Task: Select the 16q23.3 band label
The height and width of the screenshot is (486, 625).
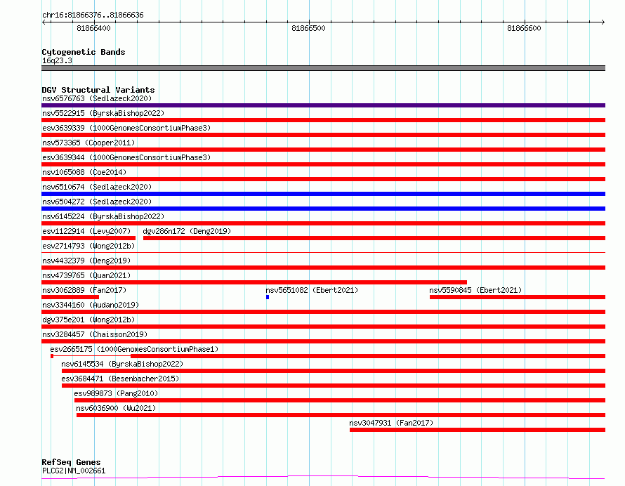Action: [x=57, y=60]
